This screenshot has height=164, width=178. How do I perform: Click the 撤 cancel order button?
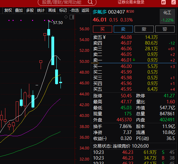(144, 29)
